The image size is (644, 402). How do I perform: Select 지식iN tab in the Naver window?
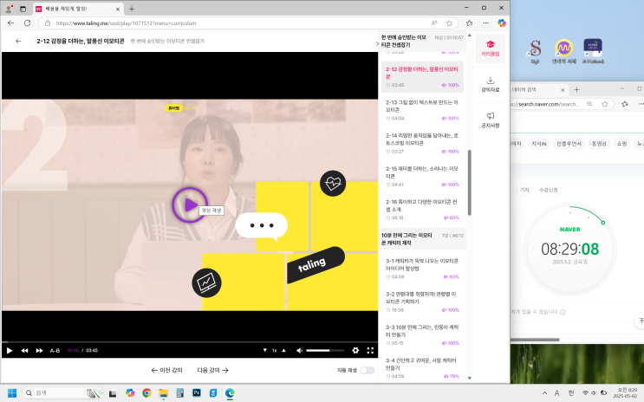539,144
